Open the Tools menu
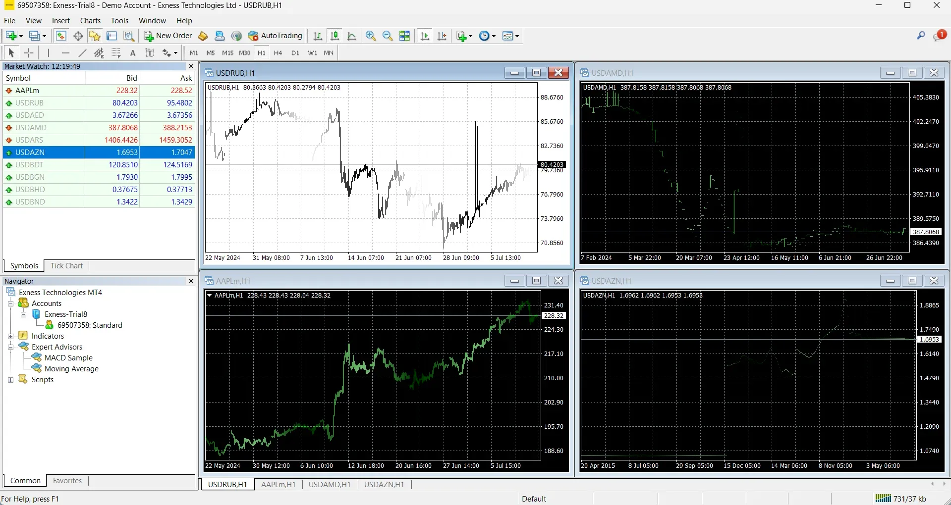Screen dimensions: 951x505 (x=119, y=21)
